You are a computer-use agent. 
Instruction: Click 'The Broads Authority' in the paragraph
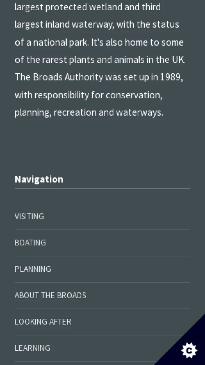click(x=59, y=77)
